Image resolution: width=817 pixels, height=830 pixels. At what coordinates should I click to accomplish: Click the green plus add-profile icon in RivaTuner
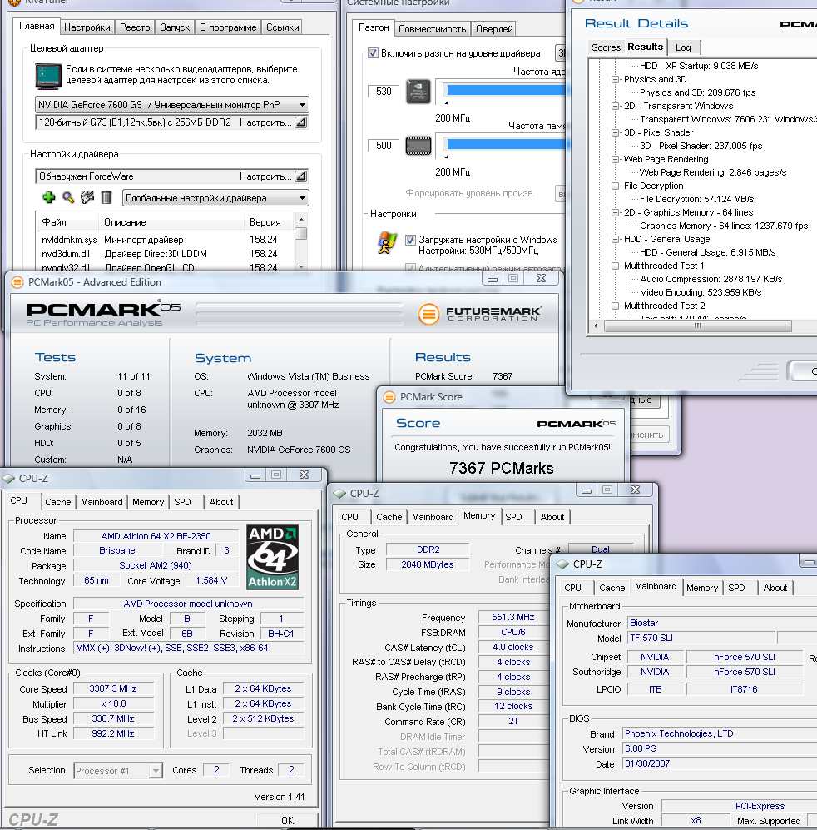pos(49,197)
